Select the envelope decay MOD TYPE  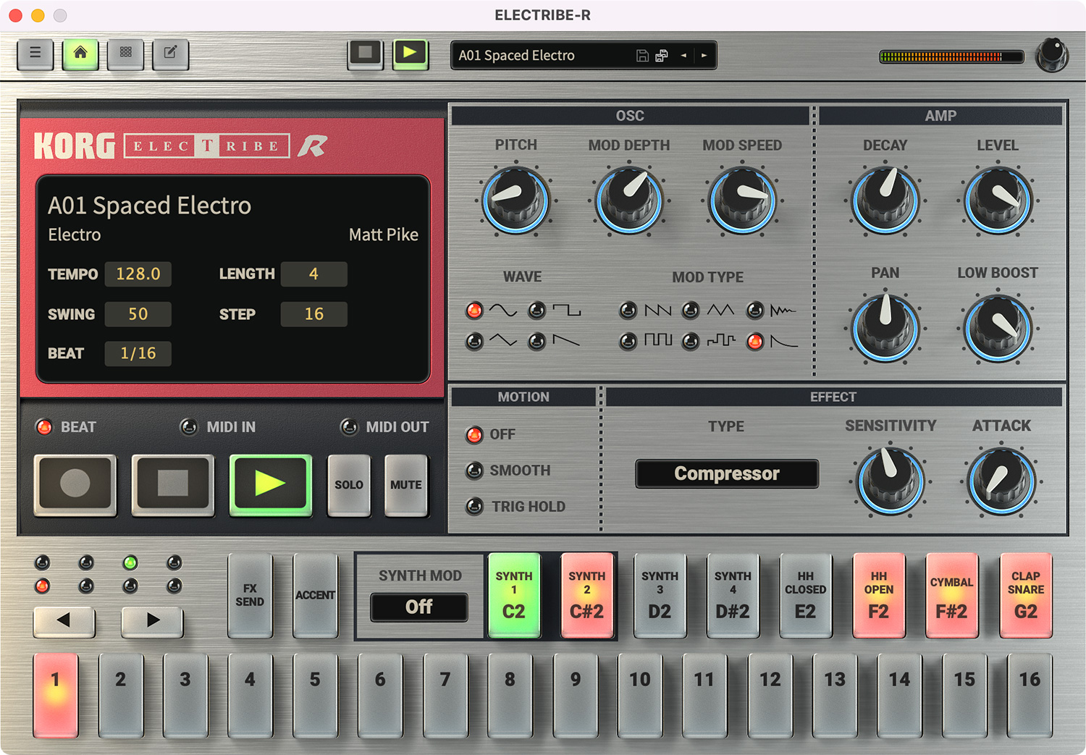(x=755, y=341)
